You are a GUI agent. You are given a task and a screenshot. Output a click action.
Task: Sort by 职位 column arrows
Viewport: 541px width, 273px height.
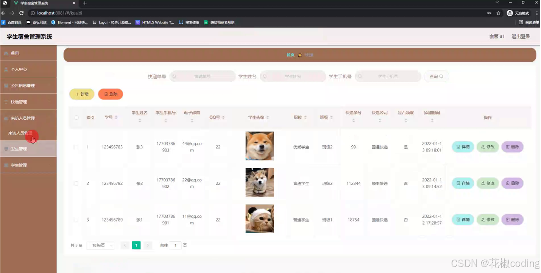[305, 117]
